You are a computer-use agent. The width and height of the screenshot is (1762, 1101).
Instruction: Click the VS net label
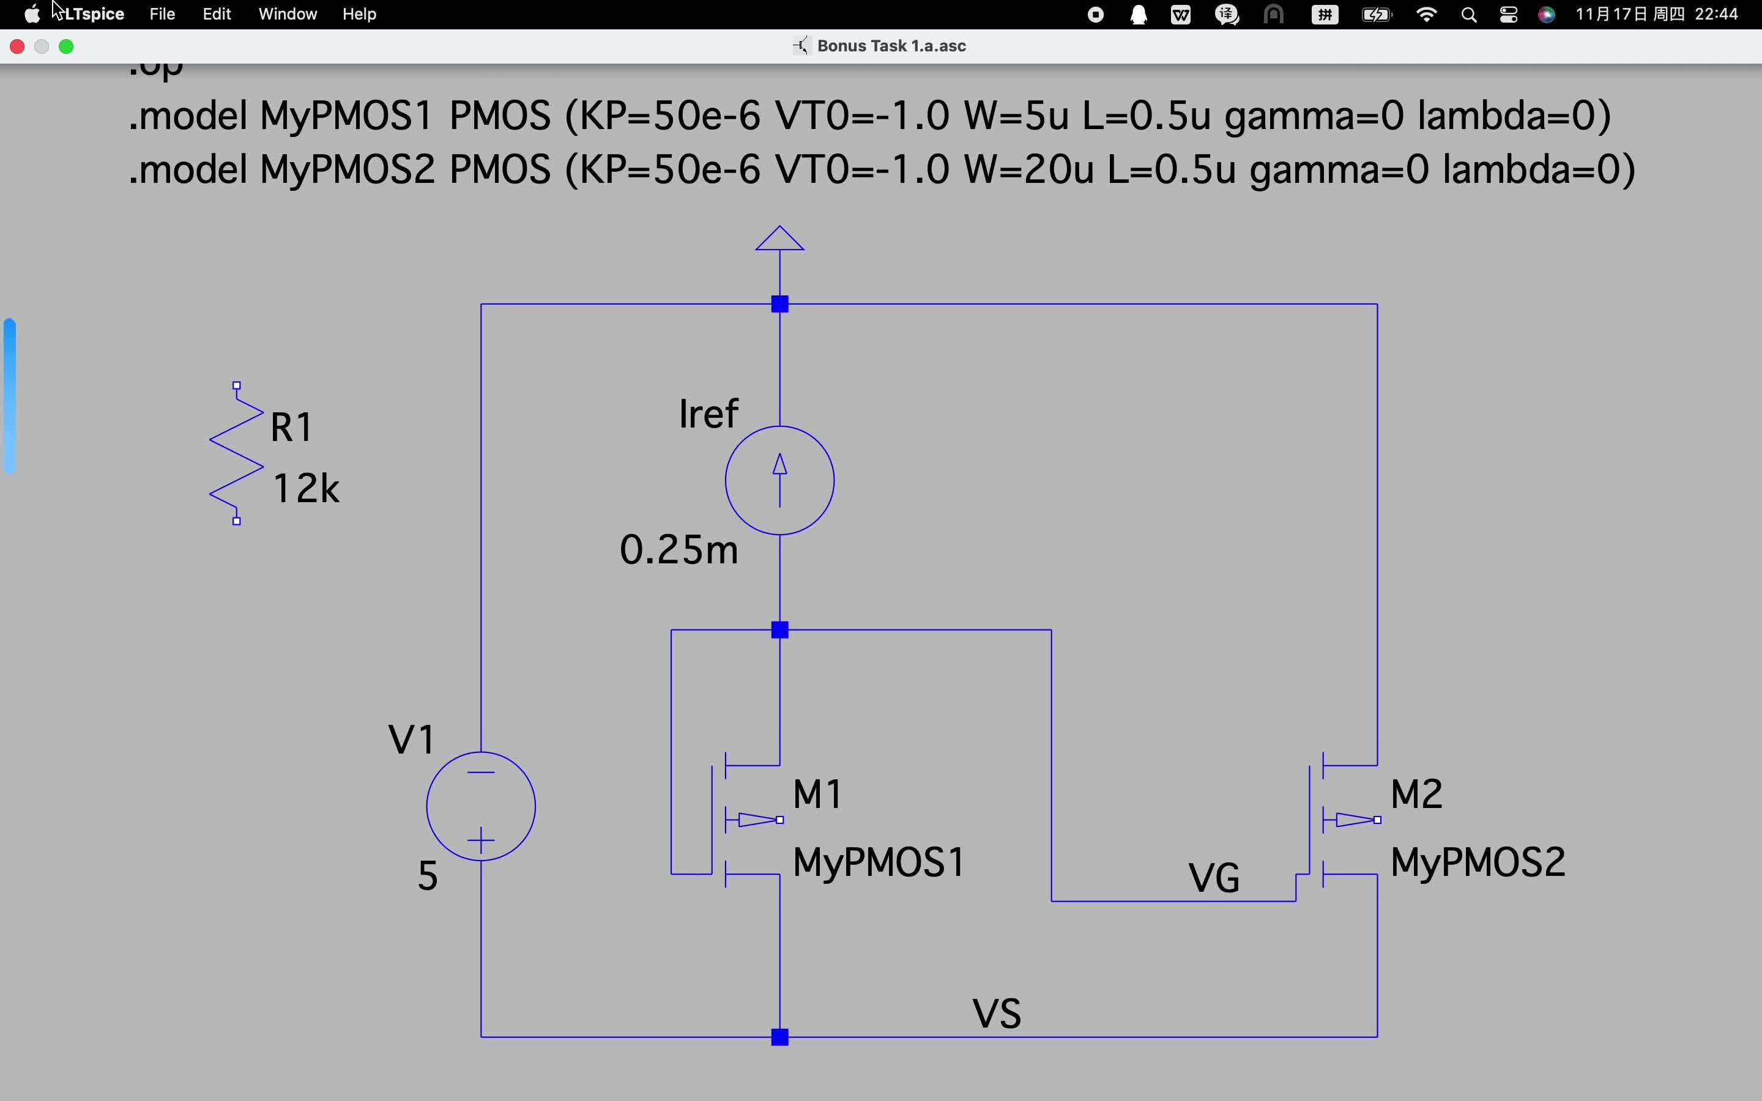pyautogui.click(x=997, y=1014)
